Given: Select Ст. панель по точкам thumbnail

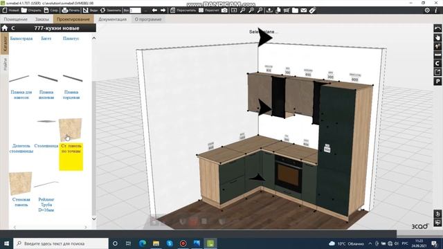Looking at the screenshot, I should 71,130.
